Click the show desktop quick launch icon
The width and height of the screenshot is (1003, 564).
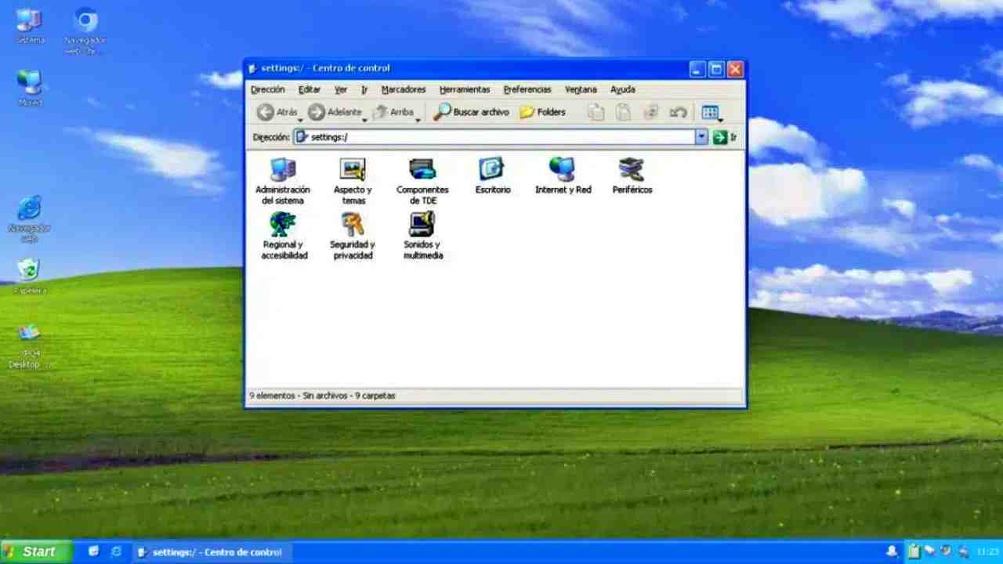tap(94, 551)
